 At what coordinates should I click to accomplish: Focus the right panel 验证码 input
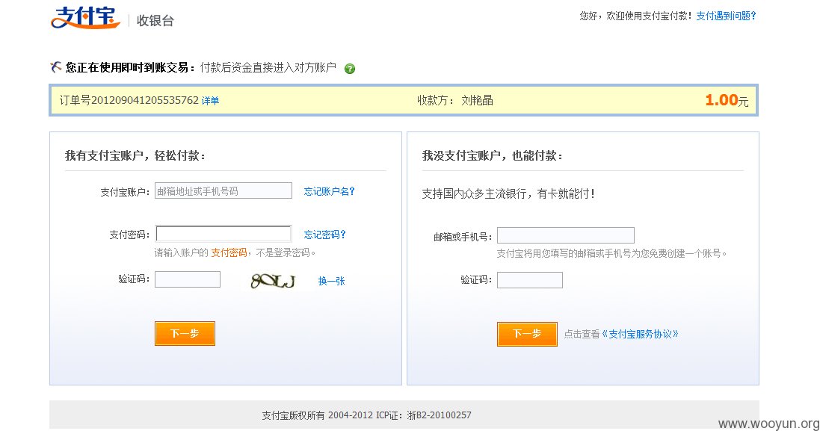[530, 280]
